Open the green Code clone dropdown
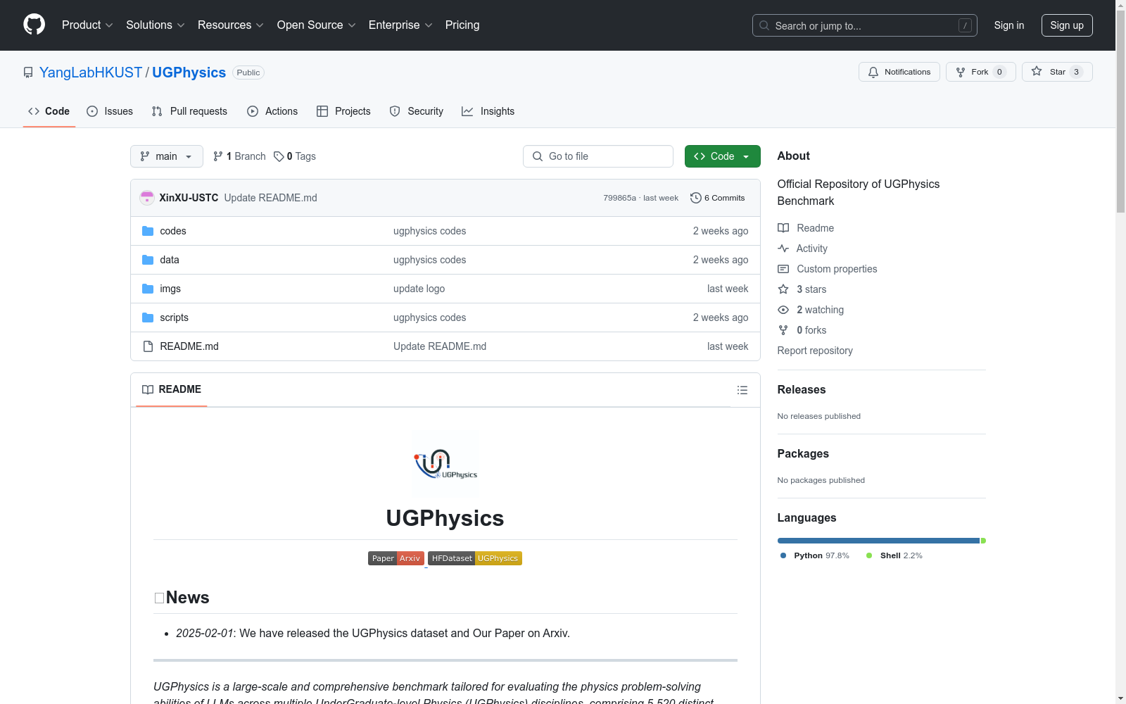The height and width of the screenshot is (704, 1126). [723, 156]
